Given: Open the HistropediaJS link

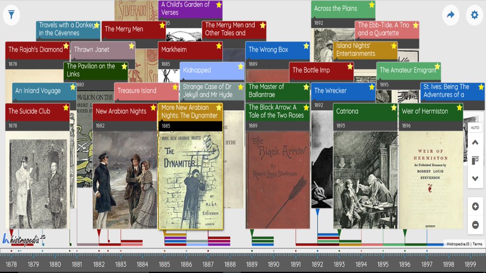Looking at the screenshot, I should 458,244.
